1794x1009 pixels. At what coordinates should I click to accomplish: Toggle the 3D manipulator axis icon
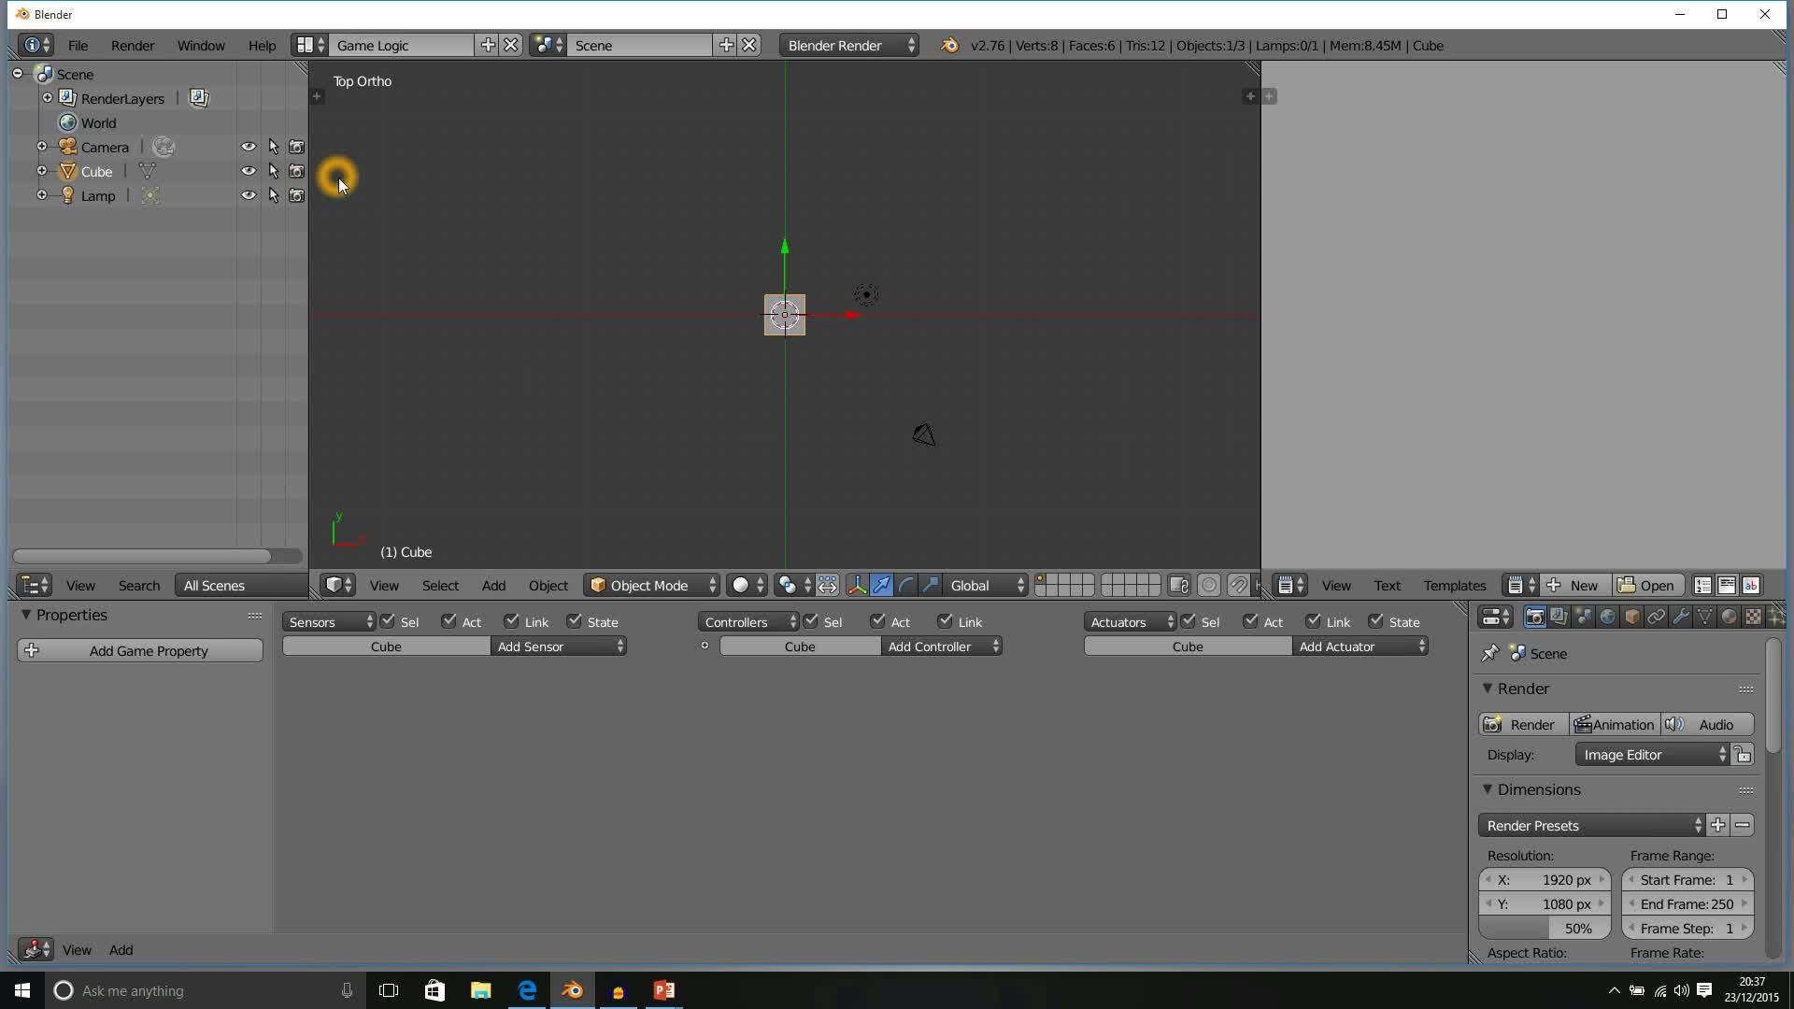[856, 586]
